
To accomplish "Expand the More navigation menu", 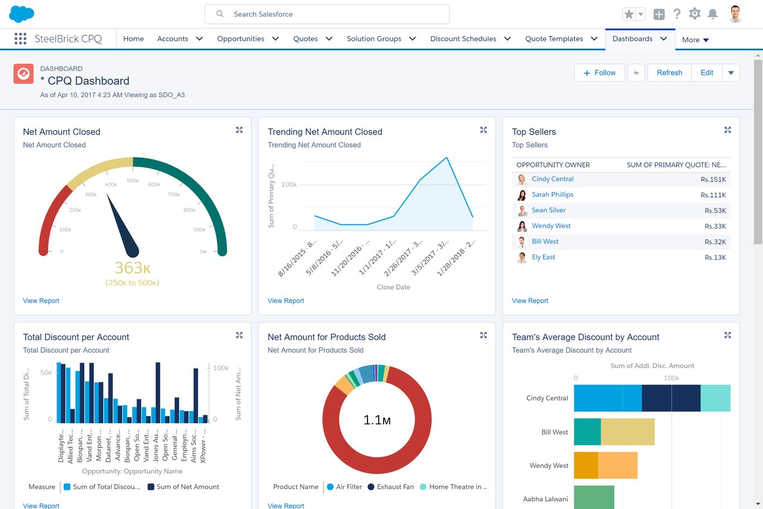I will [x=695, y=40].
